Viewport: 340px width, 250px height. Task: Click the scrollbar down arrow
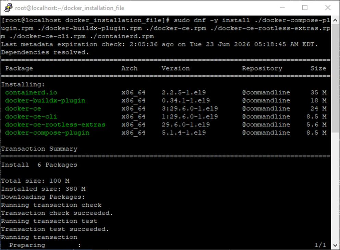pyautogui.click(x=335, y=245)
